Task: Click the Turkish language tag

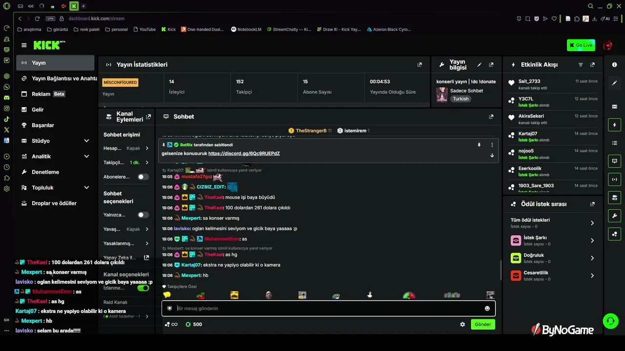Action: pos(460,99)
